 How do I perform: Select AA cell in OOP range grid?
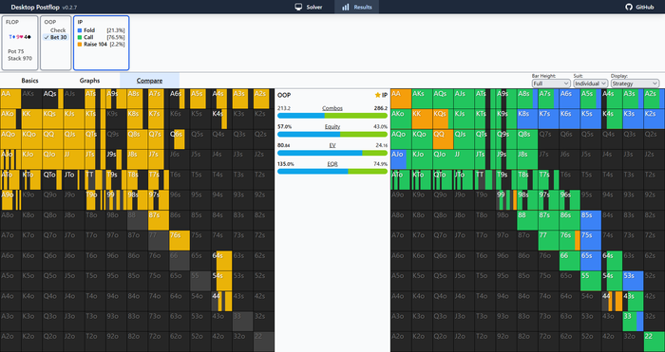point(10,99)
